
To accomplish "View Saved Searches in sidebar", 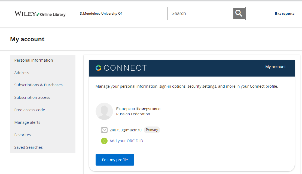I will tap(29, 147).
